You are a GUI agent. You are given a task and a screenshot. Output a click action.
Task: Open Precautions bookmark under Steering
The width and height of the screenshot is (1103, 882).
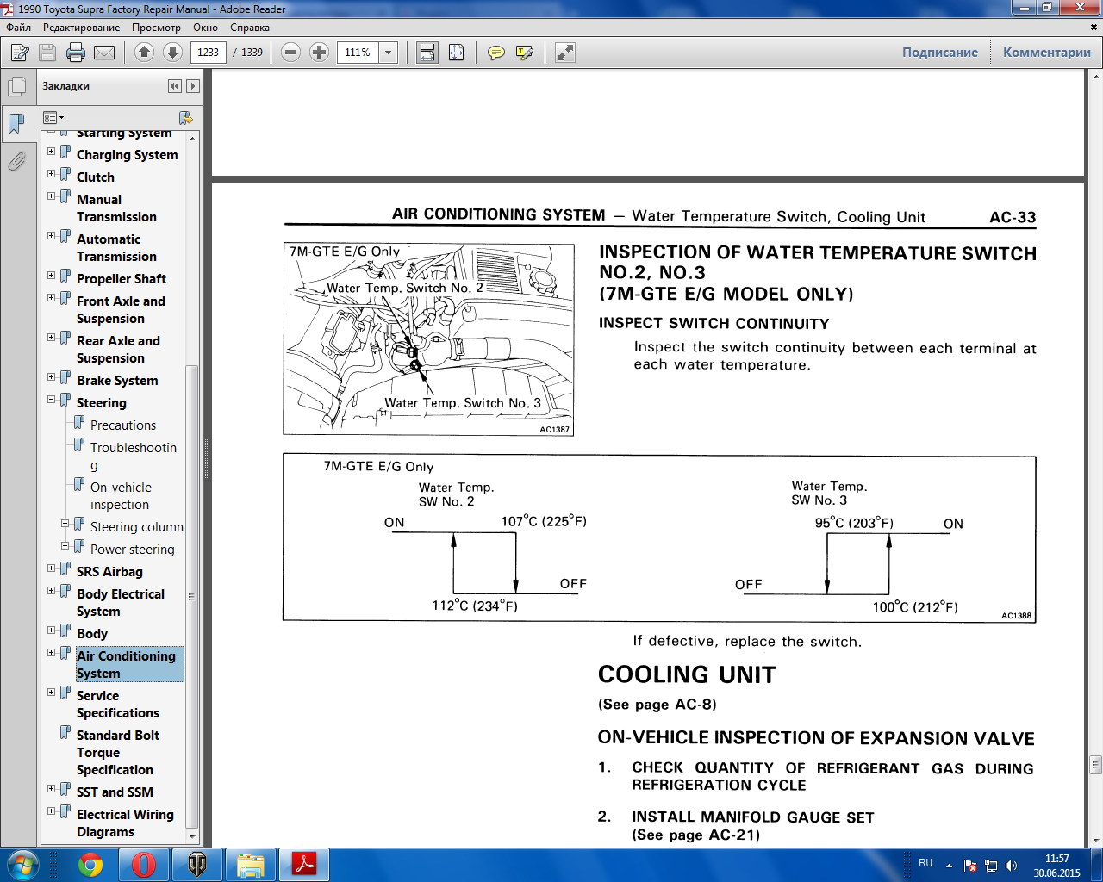tap(123, 425)
